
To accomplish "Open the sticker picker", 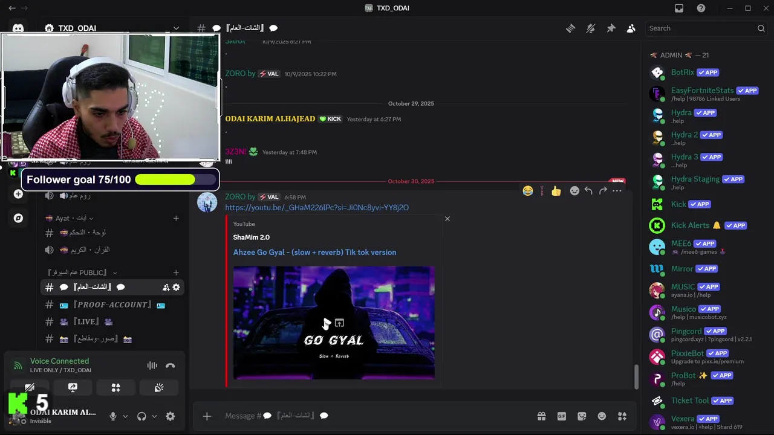I will pyautogui.click(x=582, y=416).
